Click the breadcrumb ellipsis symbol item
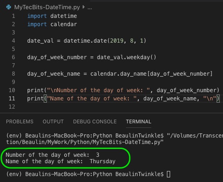Screen dimensions: 223x182 [x=90, y=7]
